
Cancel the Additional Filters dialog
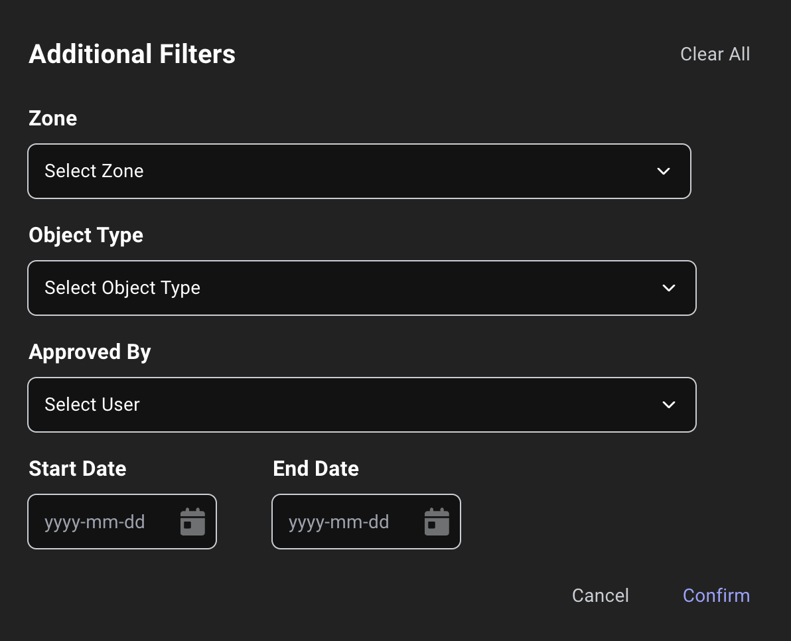[600, 595]
